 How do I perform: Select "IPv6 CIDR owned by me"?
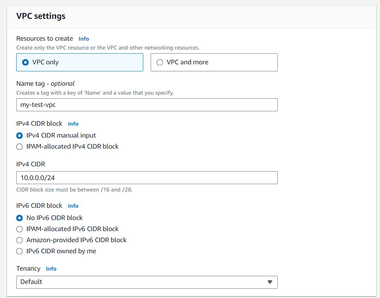coord(19,251)
